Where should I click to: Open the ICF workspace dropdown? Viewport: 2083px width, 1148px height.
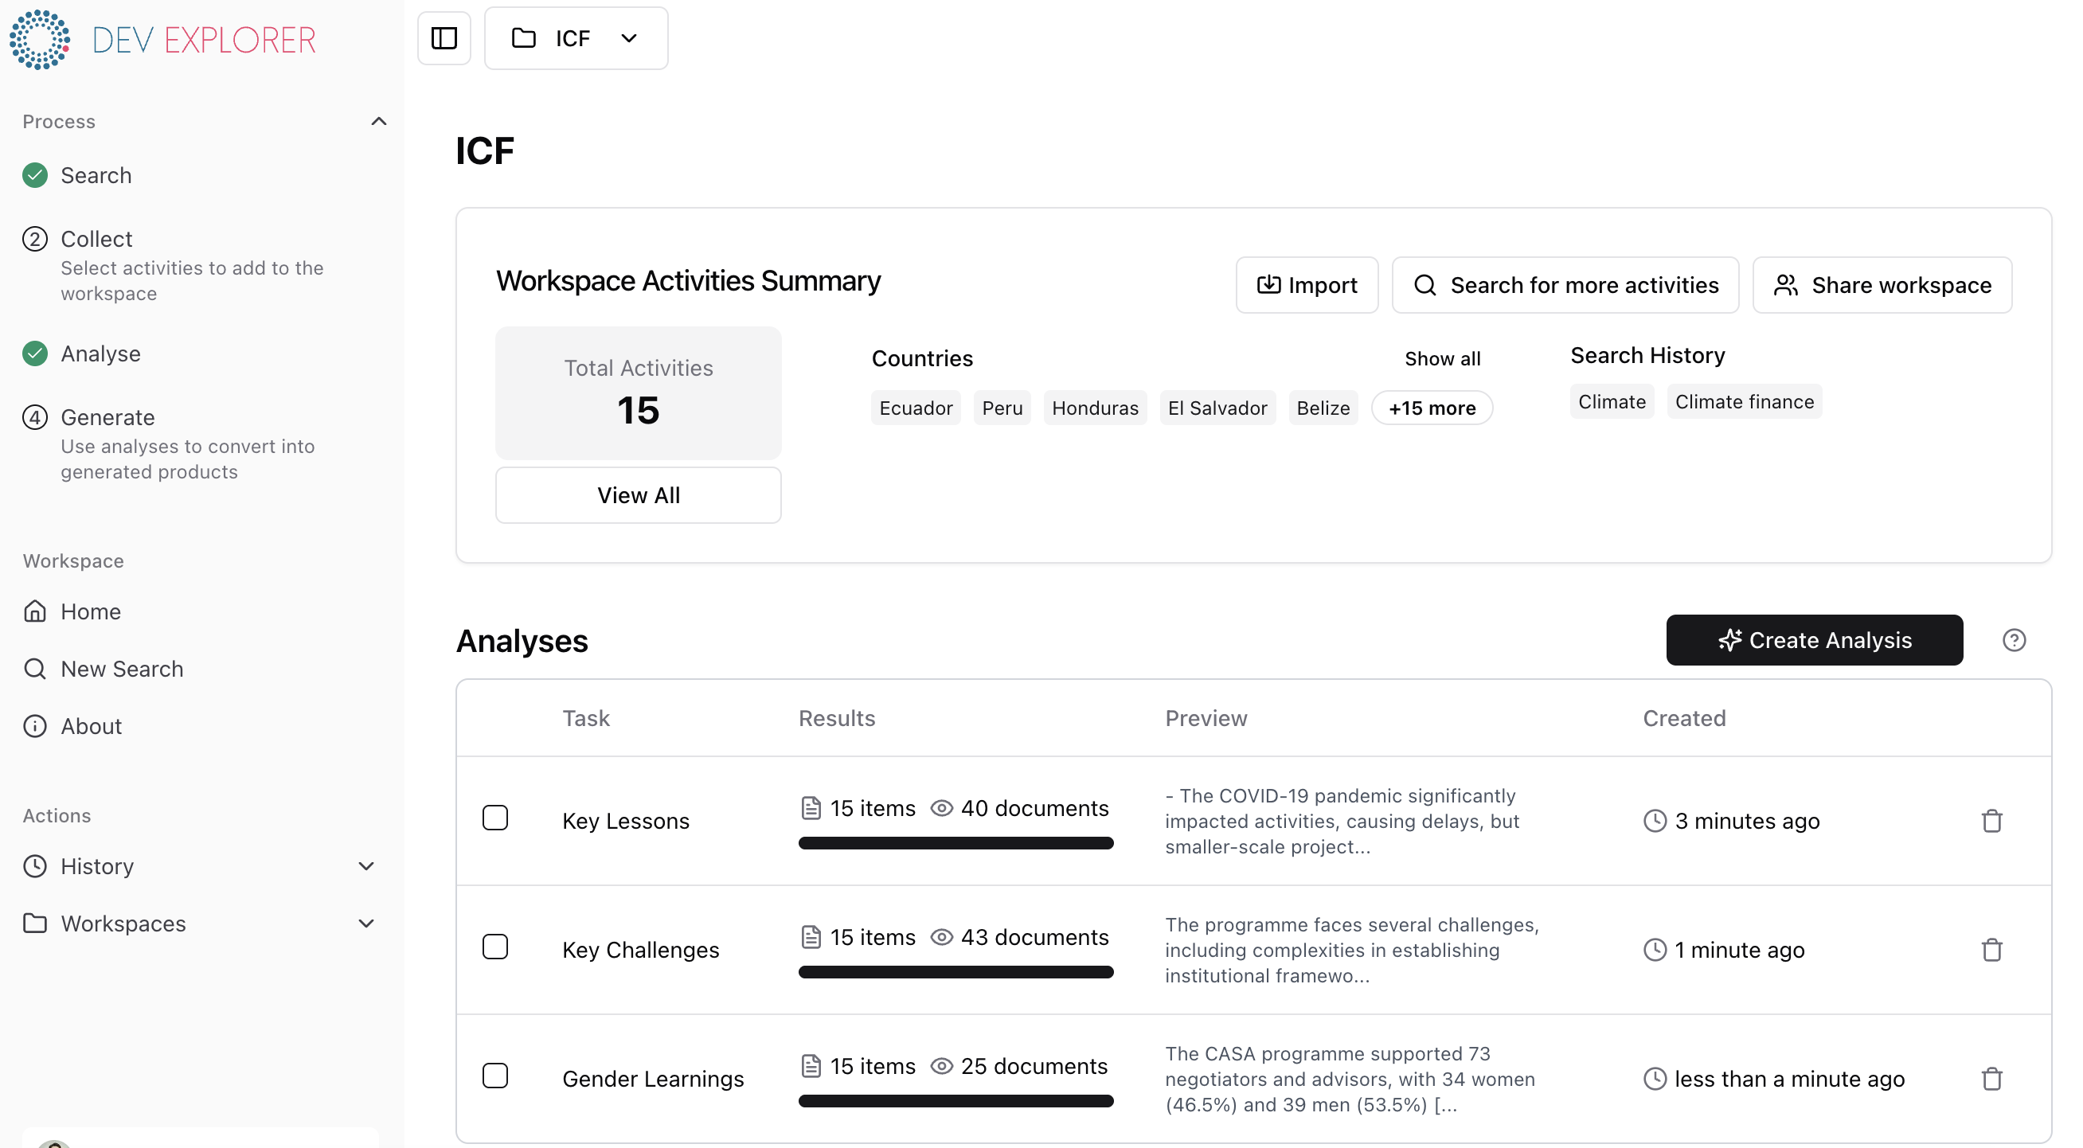tap(630, 38)
